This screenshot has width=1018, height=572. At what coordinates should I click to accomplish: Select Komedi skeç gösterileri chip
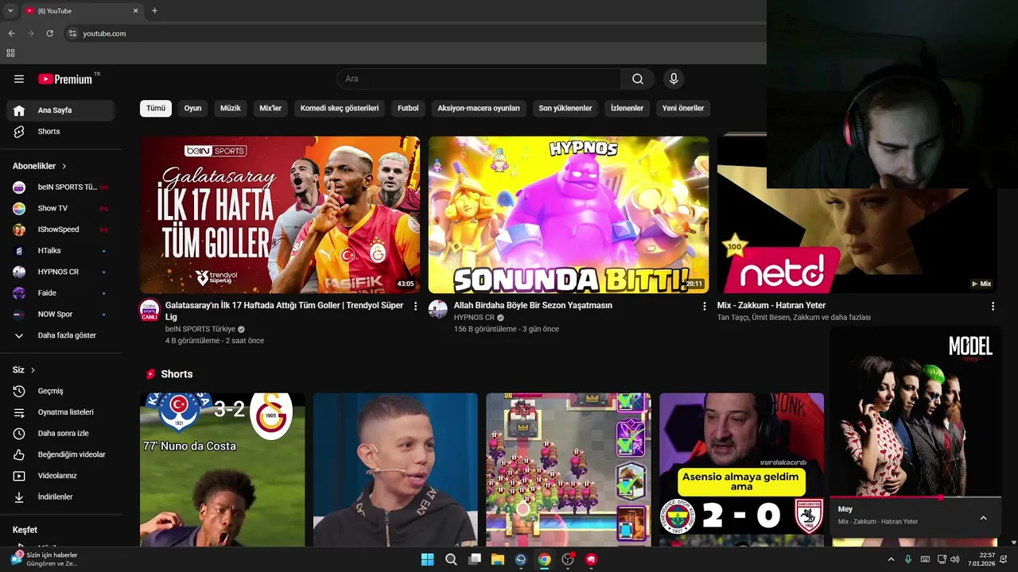click(340, 108)
